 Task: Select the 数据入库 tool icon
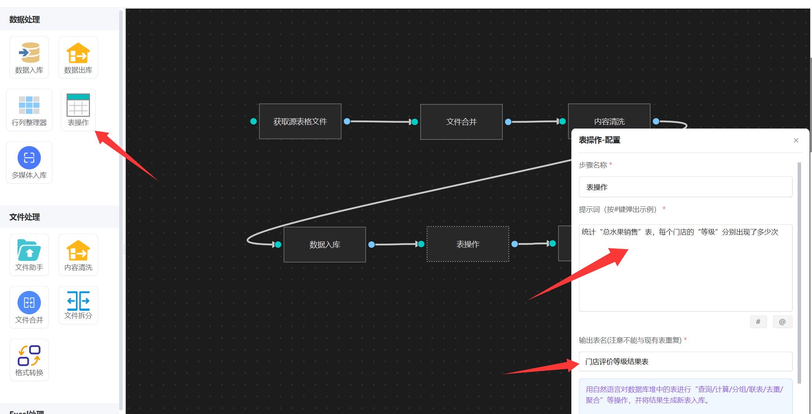click(x=29, y=57)
